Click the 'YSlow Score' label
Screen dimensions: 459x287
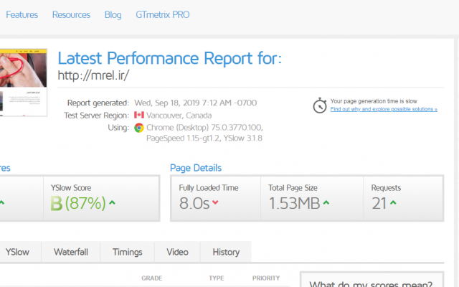click(71, 188)
